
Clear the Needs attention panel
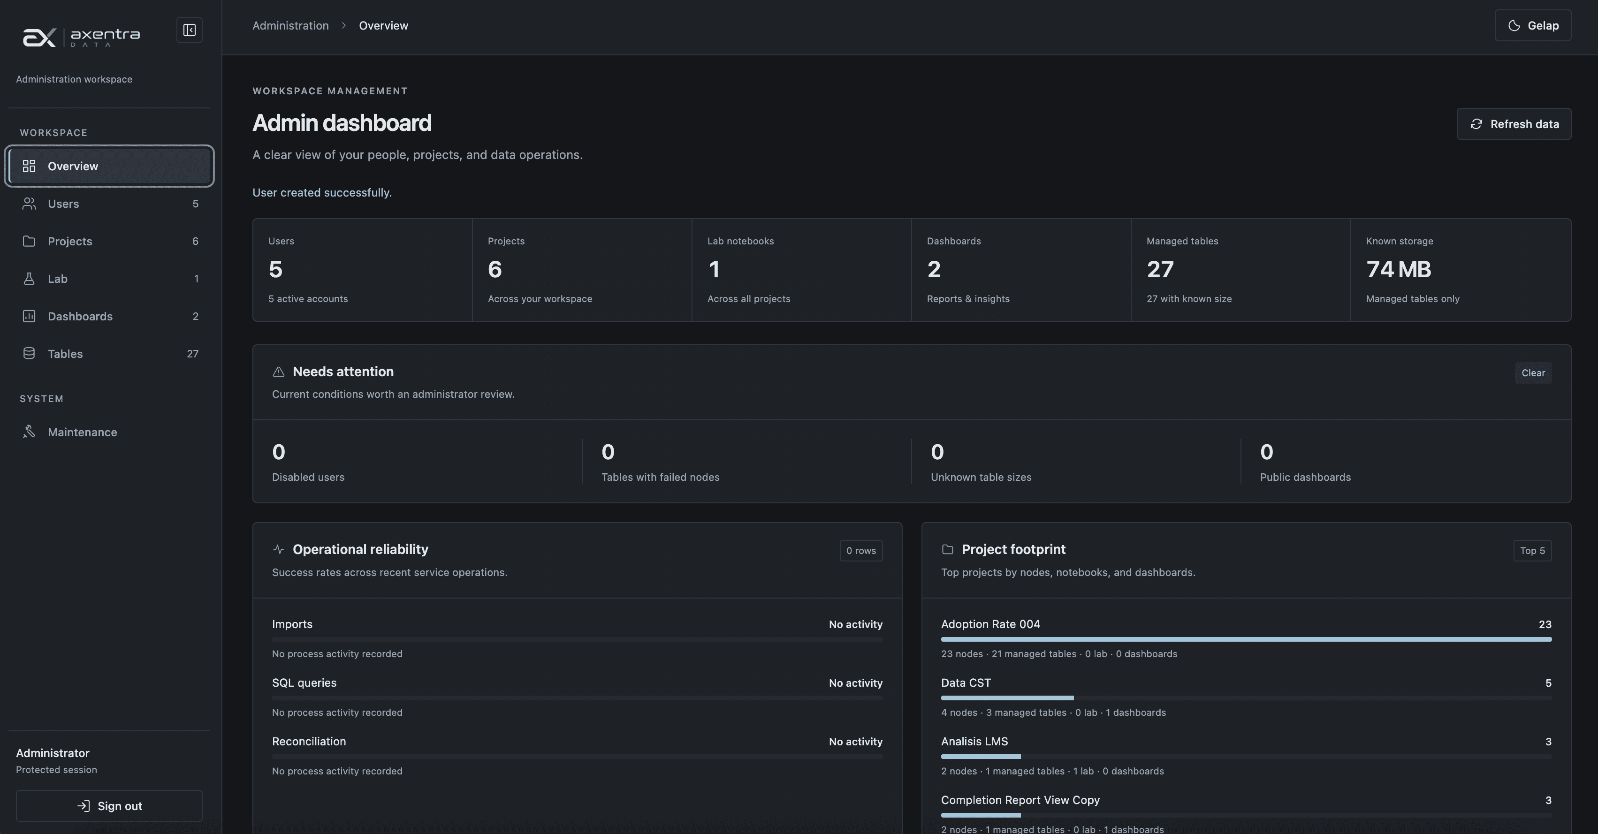click(1533, 372)
